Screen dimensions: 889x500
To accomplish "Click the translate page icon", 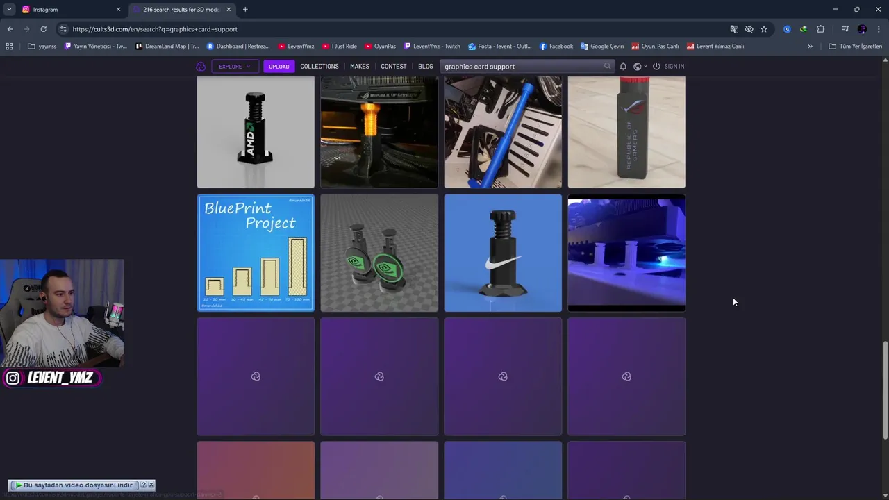I will [734, 29].
